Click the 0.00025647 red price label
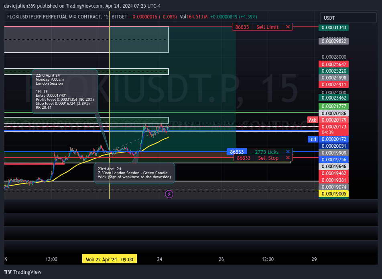 click(x=333, y=64)
